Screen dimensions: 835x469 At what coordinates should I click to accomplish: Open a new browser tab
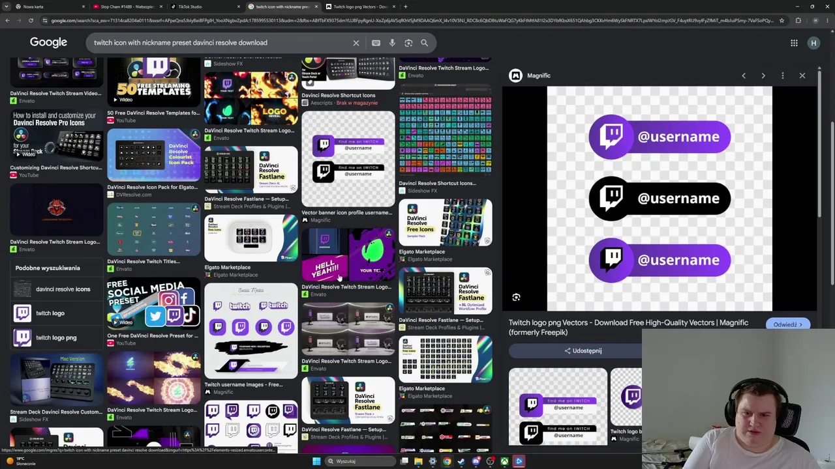coord(406,7)
